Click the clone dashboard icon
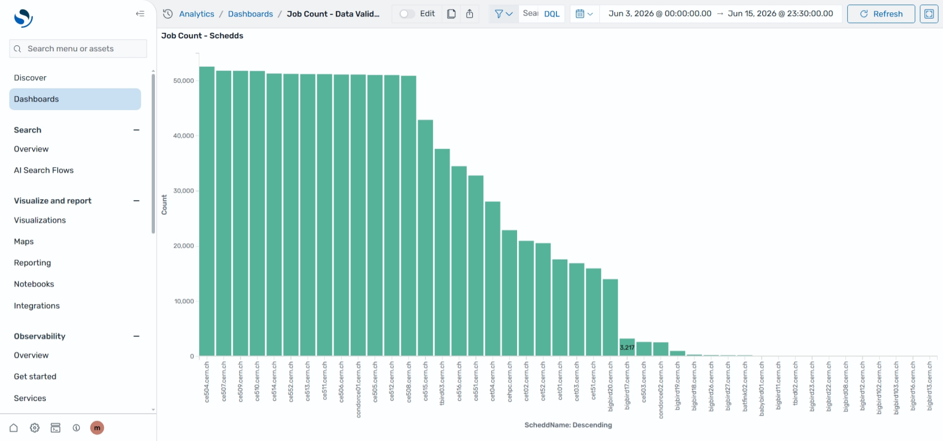This screenshot has height=441, width=943. [x=451, y=14]
